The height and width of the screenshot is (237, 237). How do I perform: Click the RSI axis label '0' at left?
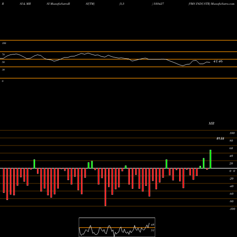pos(2,81)
